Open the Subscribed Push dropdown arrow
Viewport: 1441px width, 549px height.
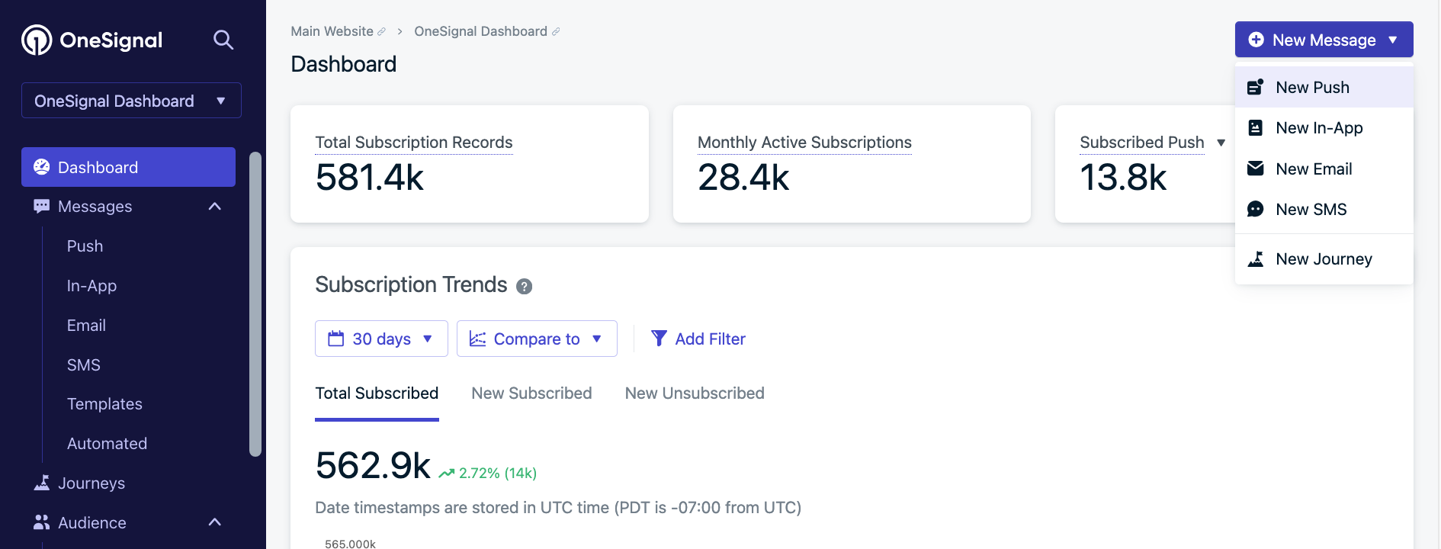[1221, 143]
